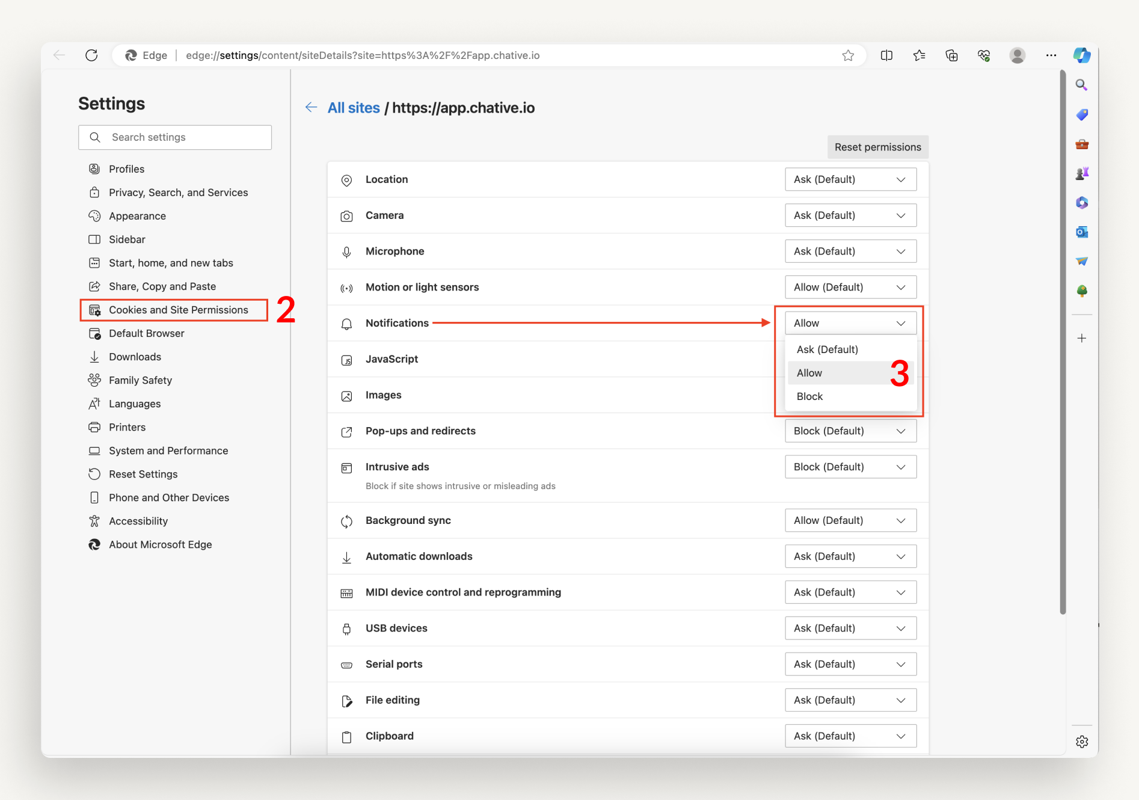This screenshot has width=1139, height=800.
Task: Open Browser essentials from the toolbar
Action: [x=984, y=55]
